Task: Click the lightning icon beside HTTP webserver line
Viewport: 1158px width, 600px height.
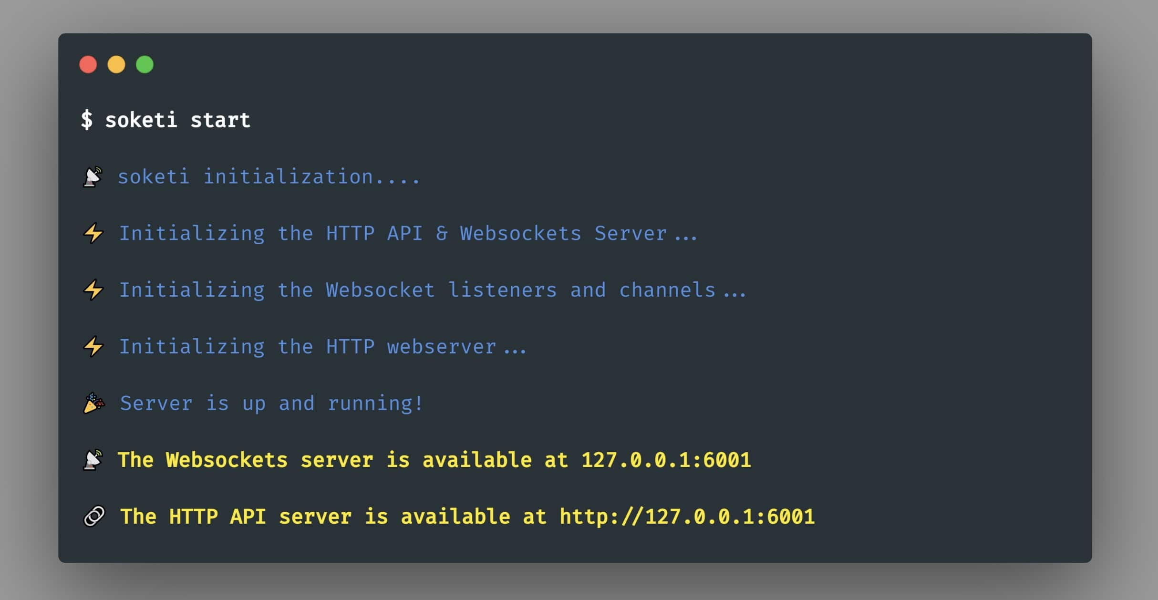Action: tap(93, 346)
